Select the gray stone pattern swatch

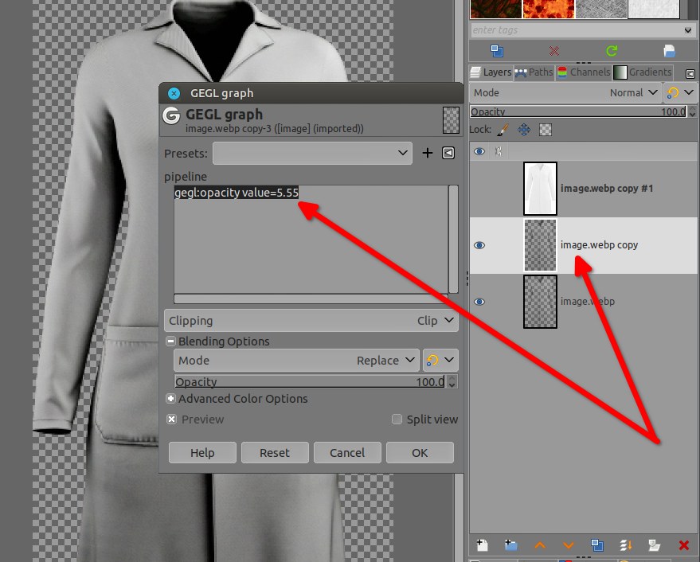(601, 9)
